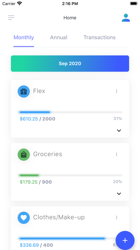Expand the Groceries card details chevron
This screenshot has height=250, width=140.
119,194
